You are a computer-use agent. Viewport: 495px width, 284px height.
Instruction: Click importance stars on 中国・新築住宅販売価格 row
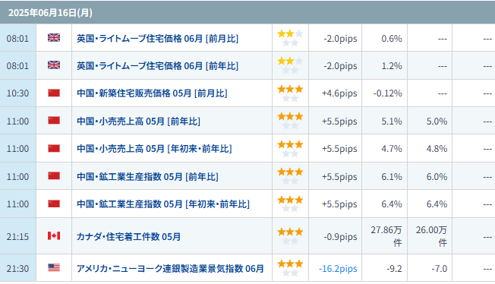290,93
